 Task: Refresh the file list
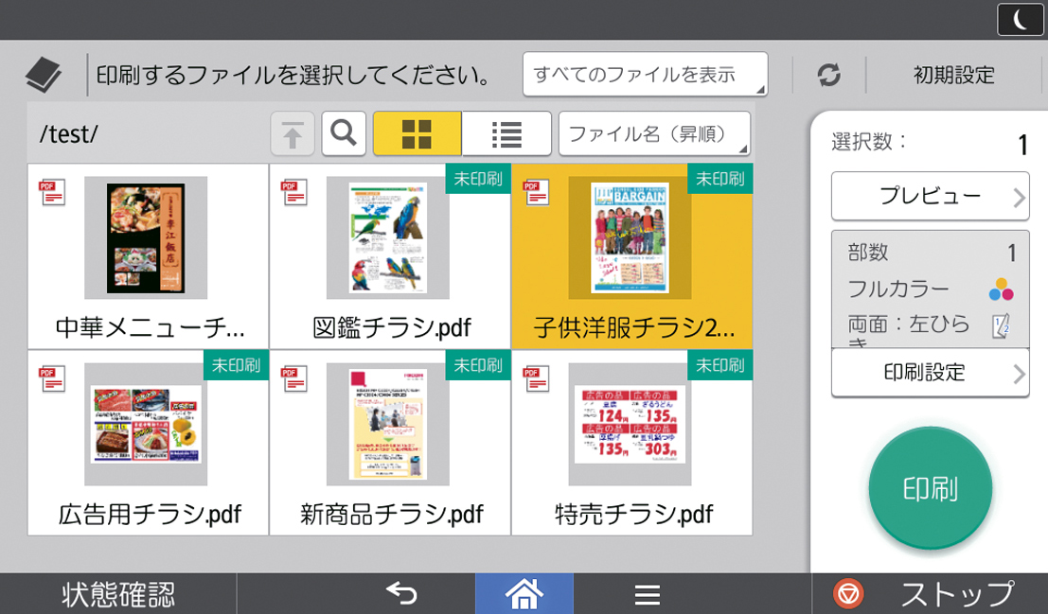tap(828, 75)
